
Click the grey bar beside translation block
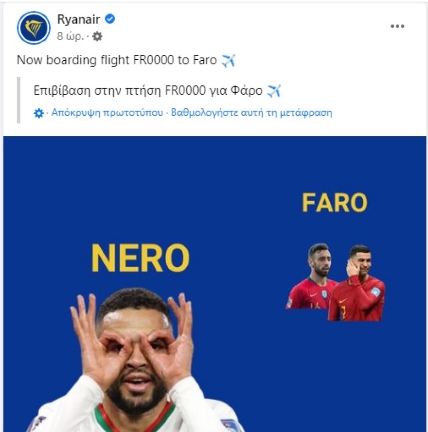[x=19, y=100]
